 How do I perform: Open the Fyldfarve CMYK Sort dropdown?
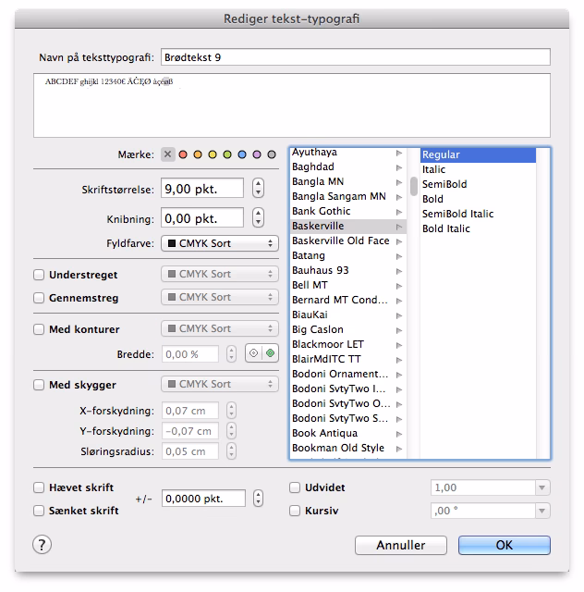220,244
